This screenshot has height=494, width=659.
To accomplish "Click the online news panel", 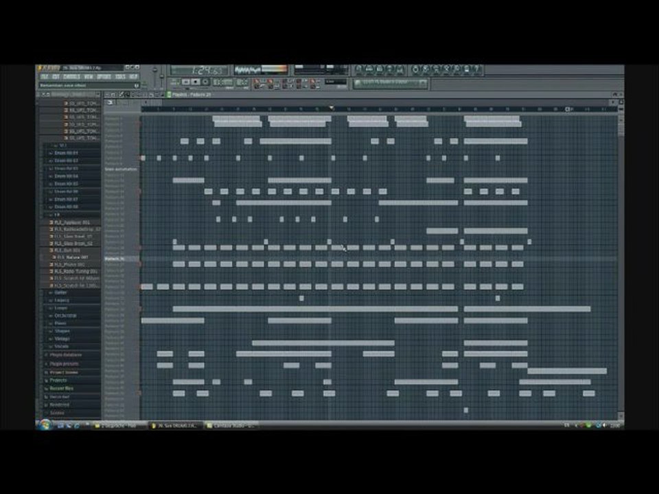I will [390, 83].
